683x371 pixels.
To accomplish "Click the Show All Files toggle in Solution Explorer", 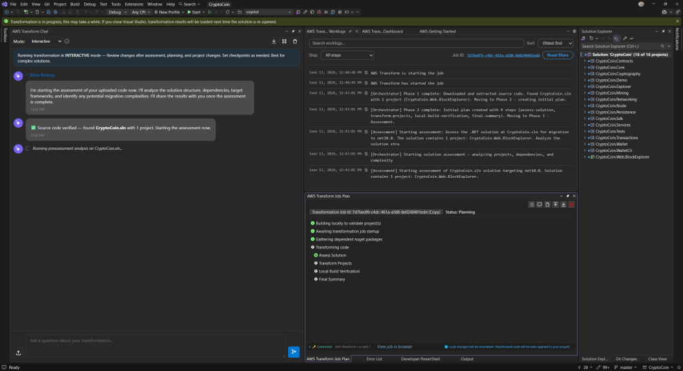I will (616, 39).
